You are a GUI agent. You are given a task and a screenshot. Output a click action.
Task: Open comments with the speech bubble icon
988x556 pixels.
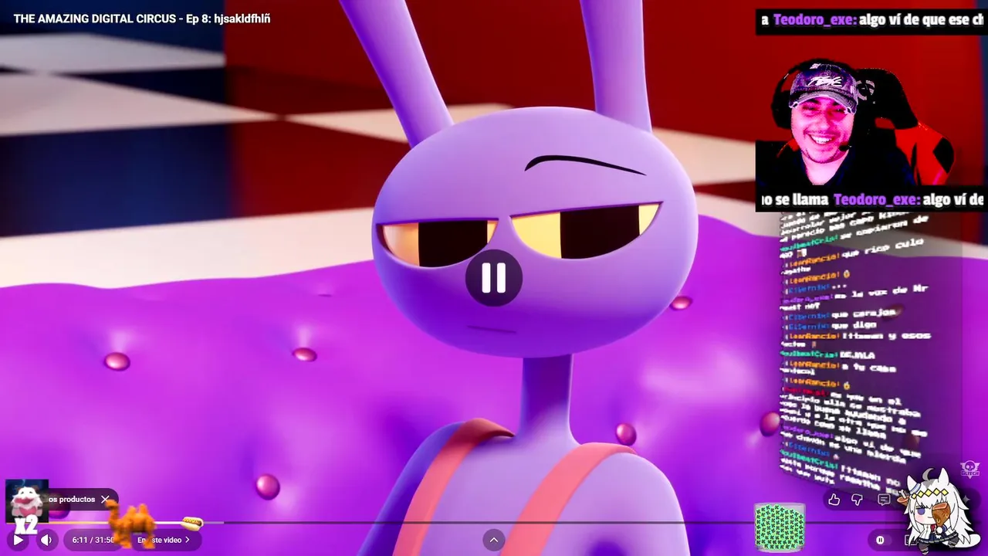[x=884, y=500]
